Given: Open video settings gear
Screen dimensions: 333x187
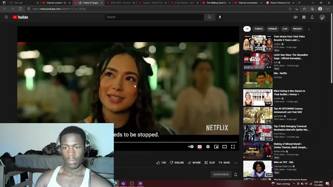Looking at the screenshot, I should pyautogui.click(x=208, y=147).
